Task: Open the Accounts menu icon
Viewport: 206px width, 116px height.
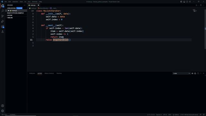Action: click(x=3, y=106)
